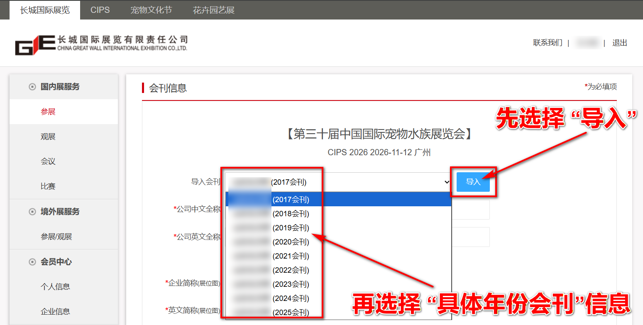
Task: Click the 公司中文全称 input field
Action: click(471, 210)
